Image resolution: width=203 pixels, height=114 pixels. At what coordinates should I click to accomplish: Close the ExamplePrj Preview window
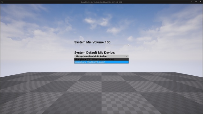pos(200,2)
